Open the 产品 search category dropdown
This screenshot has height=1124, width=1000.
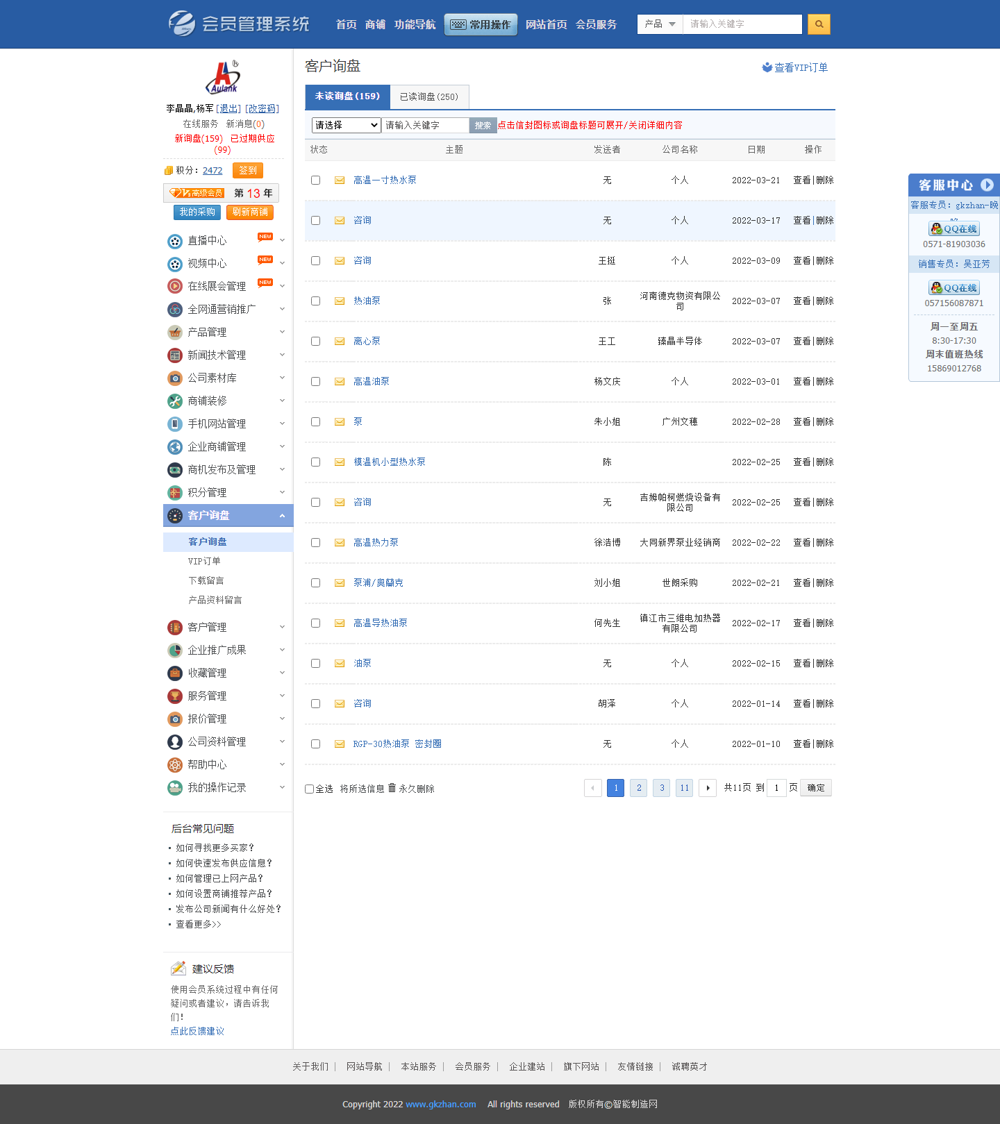pyautogui.click(x=660, y=24)
